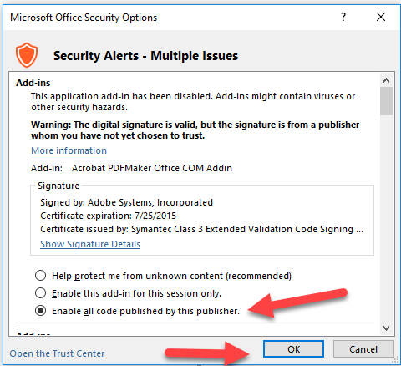Close the Security Options dialog
Viewport: 401px width, 366px height.
381,17
